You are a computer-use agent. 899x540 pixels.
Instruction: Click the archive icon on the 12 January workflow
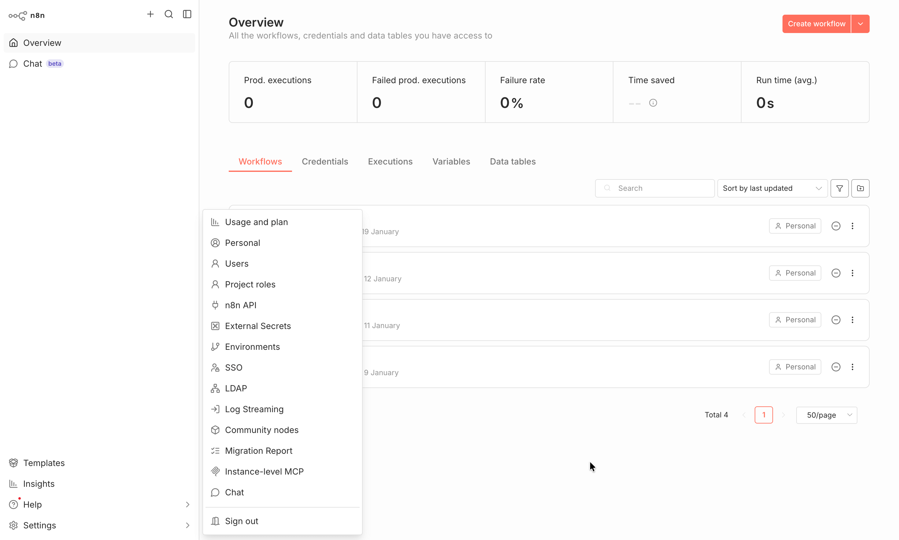836,272
